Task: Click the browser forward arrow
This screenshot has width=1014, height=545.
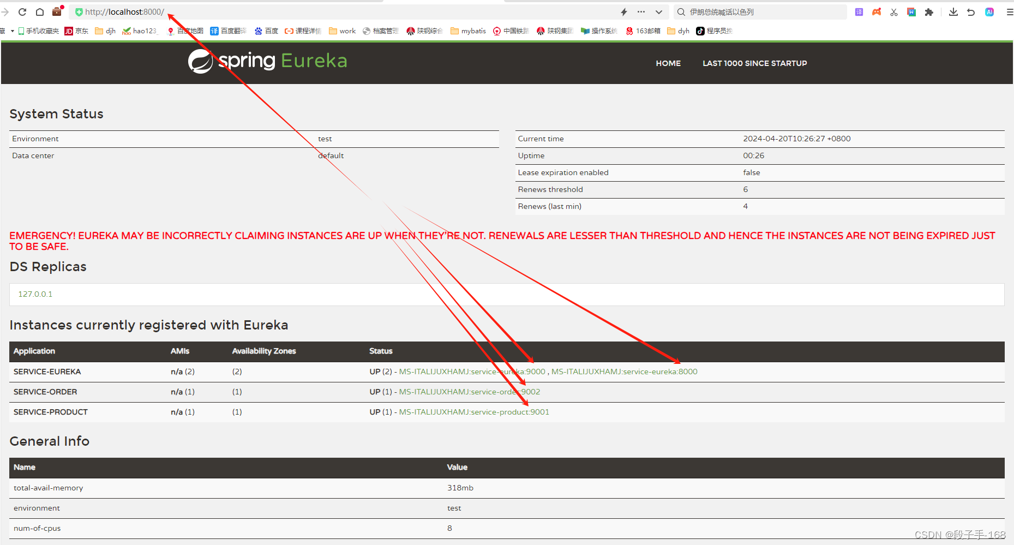Action: point(5,11)
